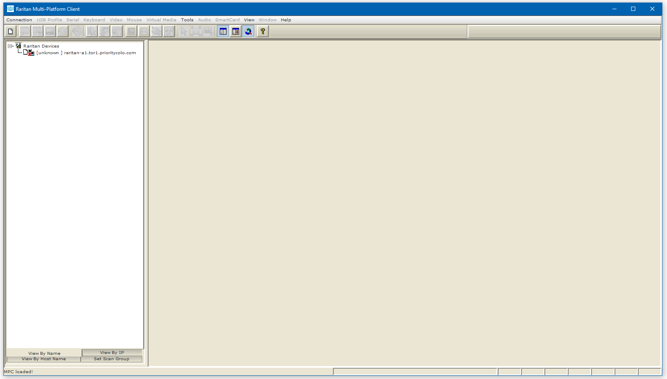Open the Audio menu
This screenshot has height=379, width=667.
(x=204, y=20)
